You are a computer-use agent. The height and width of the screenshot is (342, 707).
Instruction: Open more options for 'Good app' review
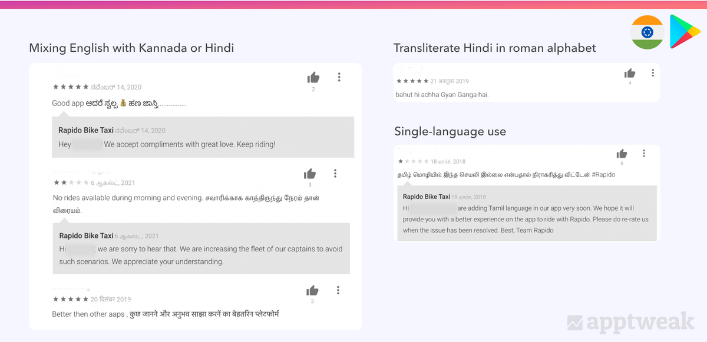coord(339,77)
